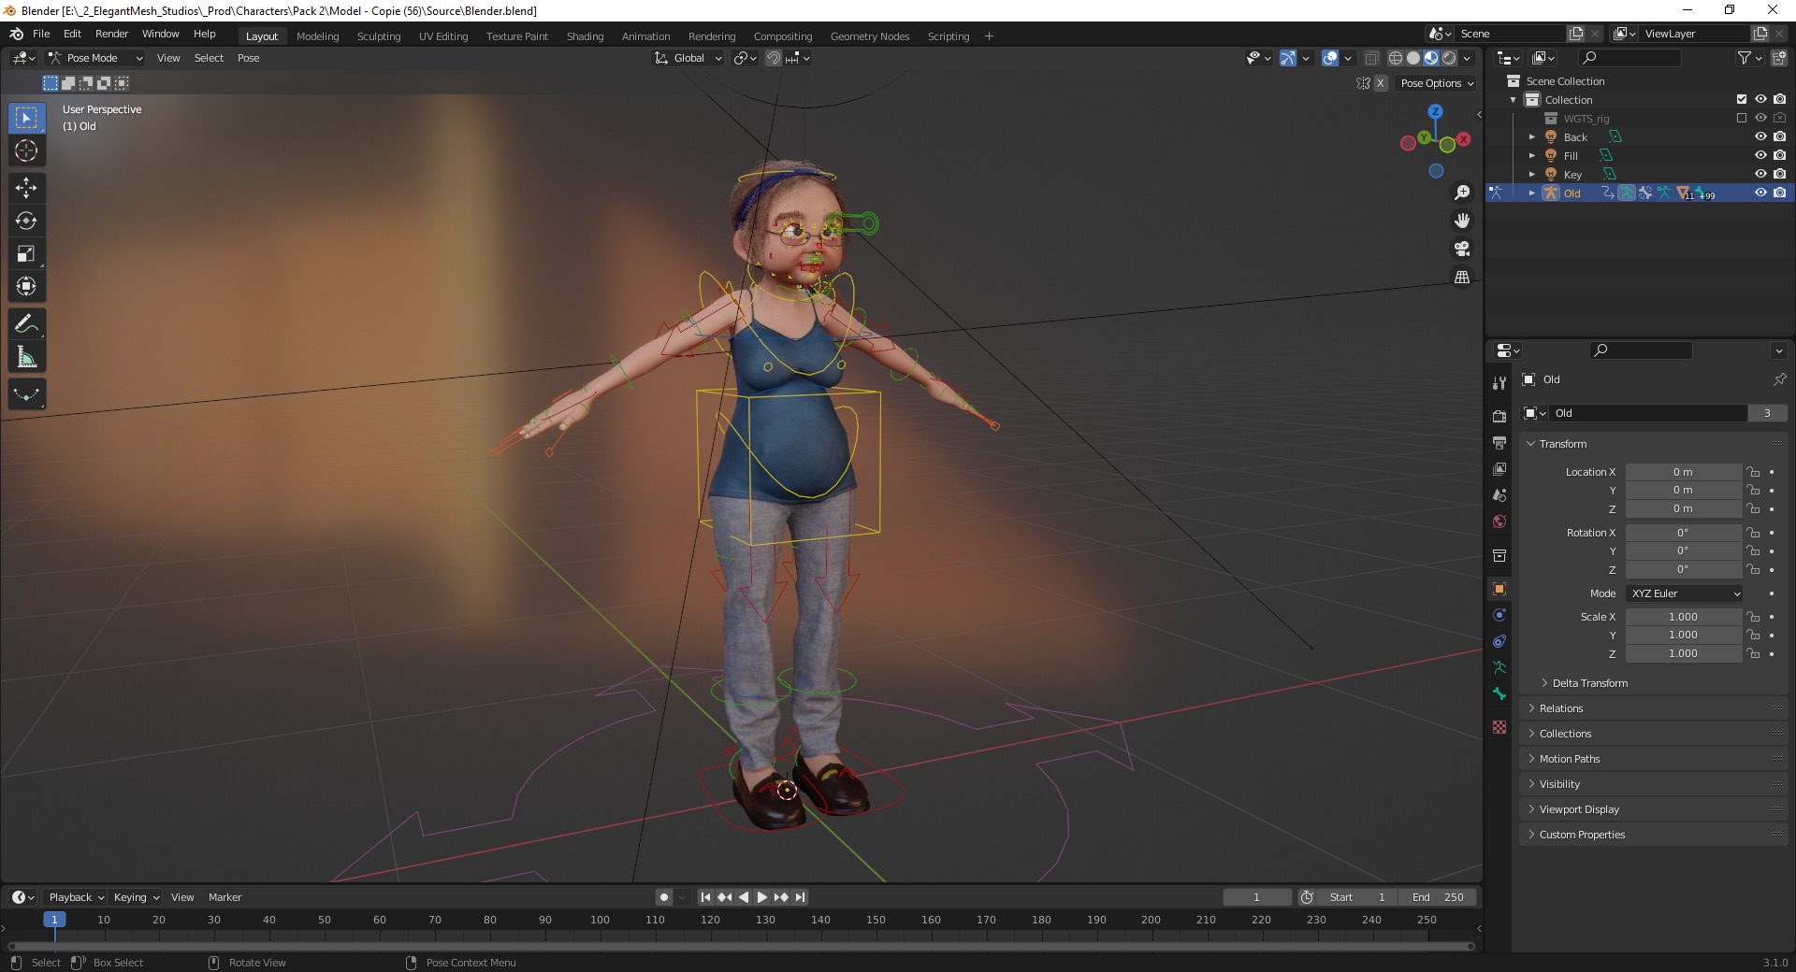Choose the Rotate tool
The width and height of the screenshot is (1796, 972).
[x=26, y=221]
